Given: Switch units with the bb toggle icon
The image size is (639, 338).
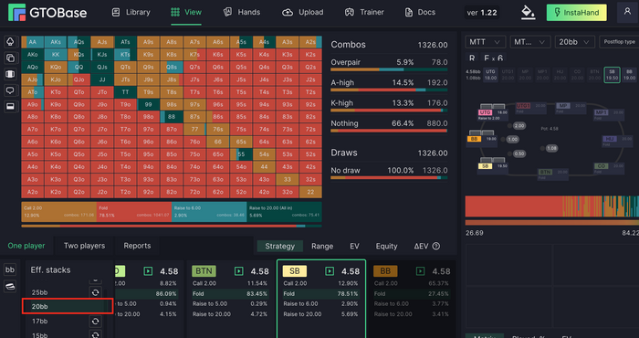Looking at the screenshot, I should click(x=10, y=269).
